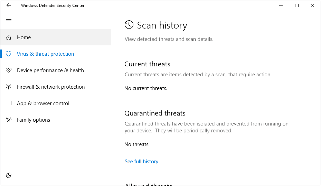321x186 pixels.
Task: Click the 'No threats.' text
Action: 137,144
